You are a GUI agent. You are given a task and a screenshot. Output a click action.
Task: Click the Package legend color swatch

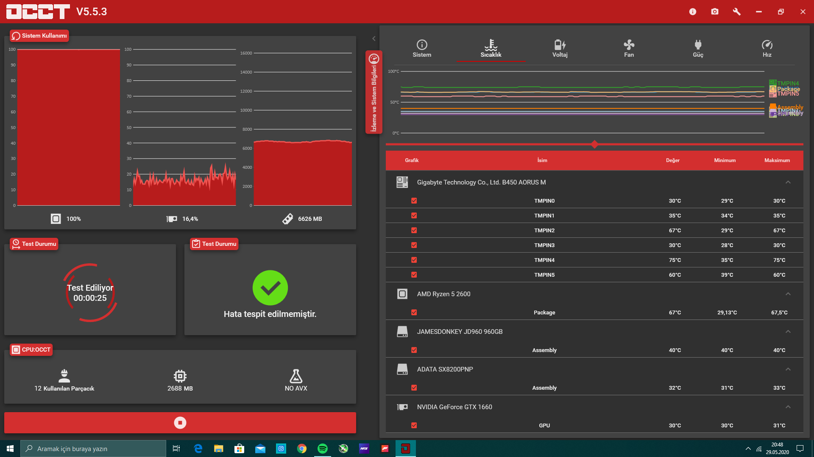(x=773, y=89)
